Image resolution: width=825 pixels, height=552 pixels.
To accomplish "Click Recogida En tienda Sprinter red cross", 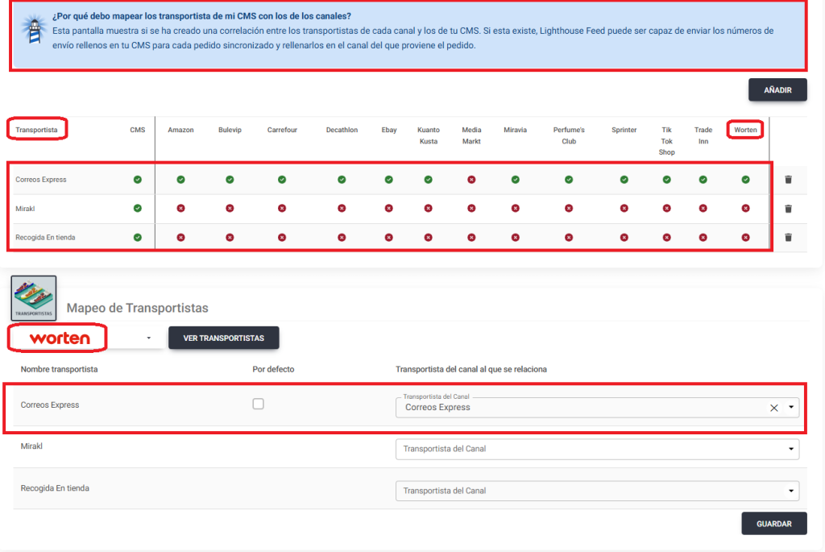I will (624, 238).
